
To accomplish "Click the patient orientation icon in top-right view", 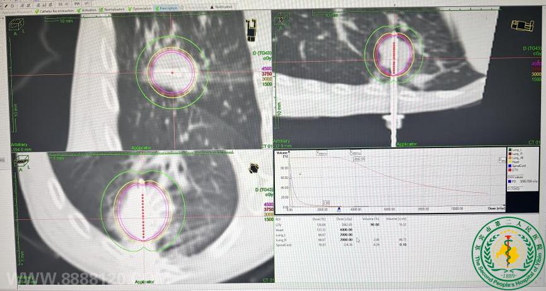I will click(x=524, y=25).
